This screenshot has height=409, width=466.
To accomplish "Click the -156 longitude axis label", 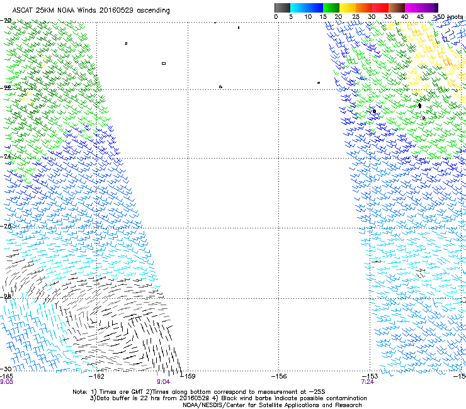I will [x=279, y=376].
